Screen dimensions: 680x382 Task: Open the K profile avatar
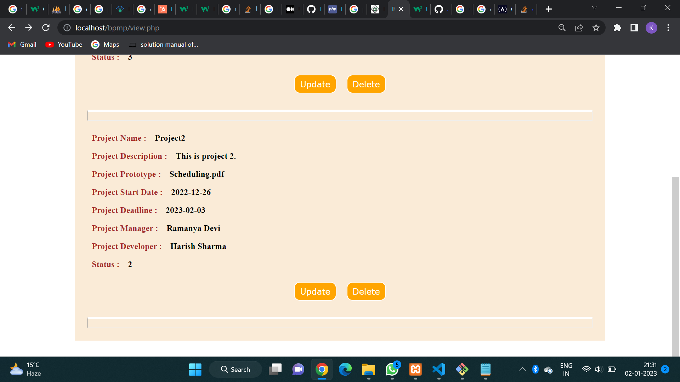click(x=651, y=28)
